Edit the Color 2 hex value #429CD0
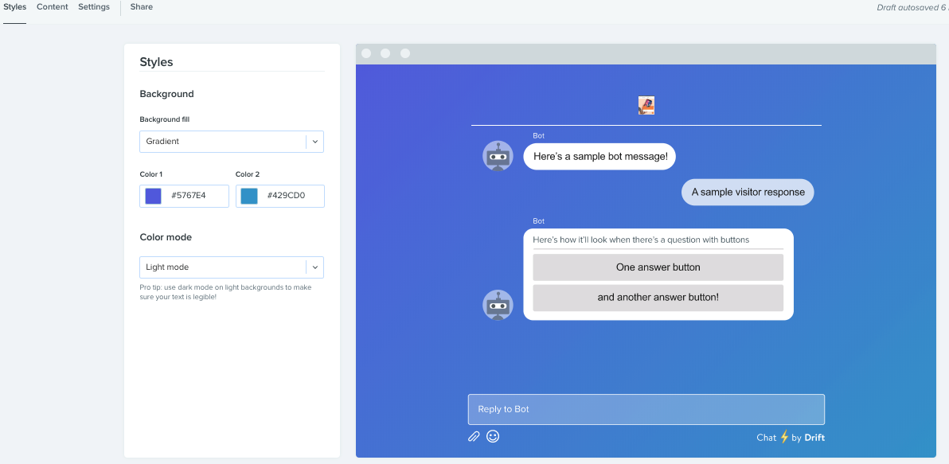This screenshot has width=949, height=464. click(x=287, y=196)
